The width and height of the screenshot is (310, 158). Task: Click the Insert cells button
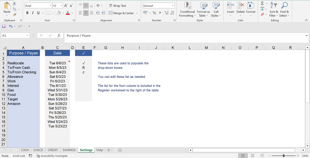231,9
